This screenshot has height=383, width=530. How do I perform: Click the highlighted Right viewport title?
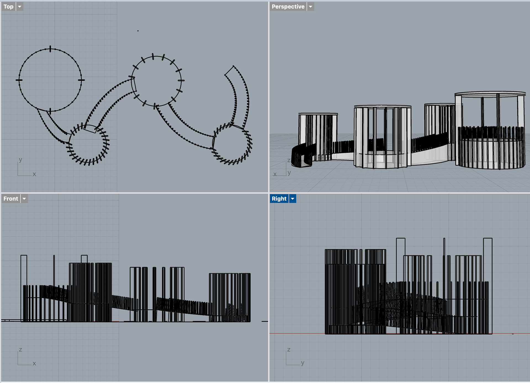279,199
